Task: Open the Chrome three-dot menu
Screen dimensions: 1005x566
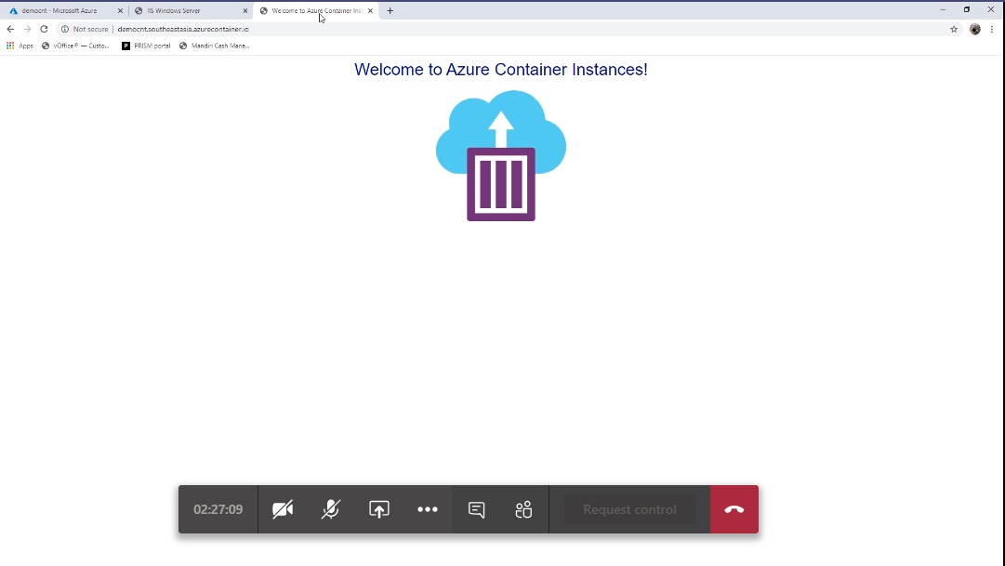Action: pyautogui.click(x=992, y=29)
